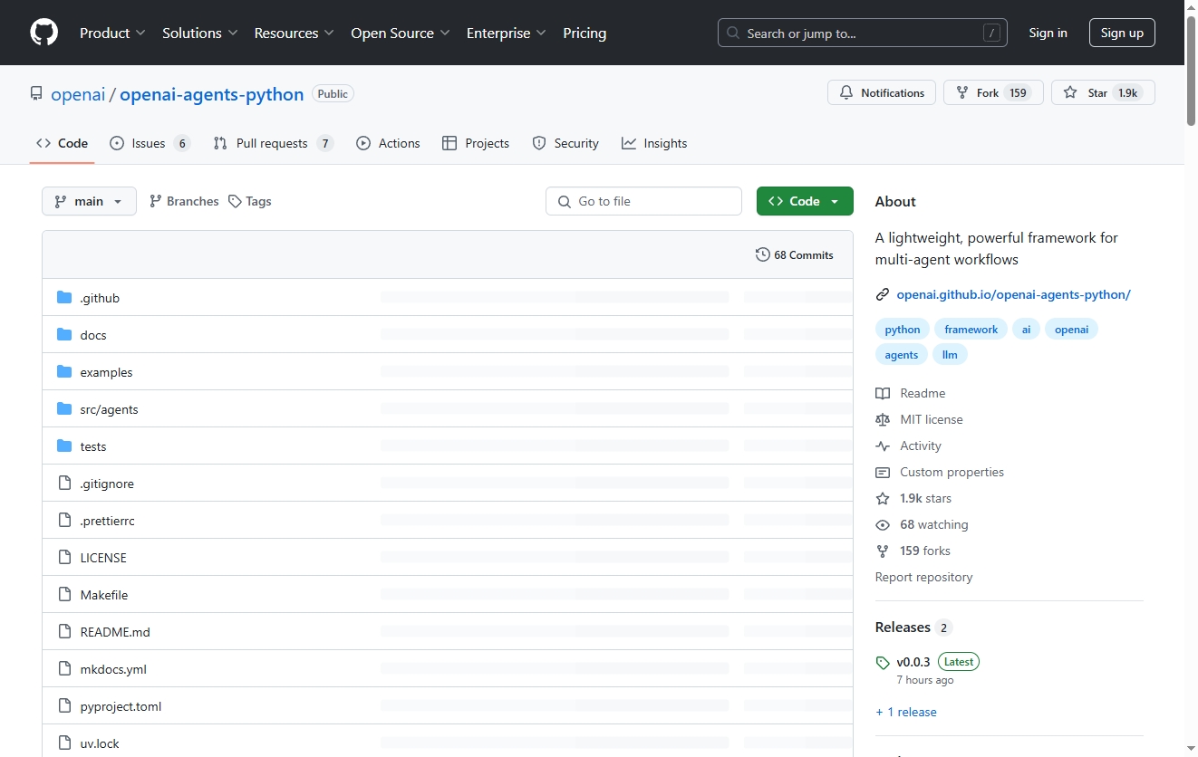Switch to the Pull requests tab
This screenshot has height=757, width=1198.
point(274,143)
